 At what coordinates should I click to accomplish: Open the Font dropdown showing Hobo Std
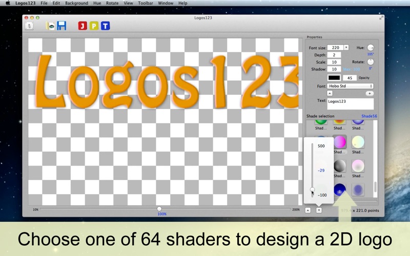350,86
